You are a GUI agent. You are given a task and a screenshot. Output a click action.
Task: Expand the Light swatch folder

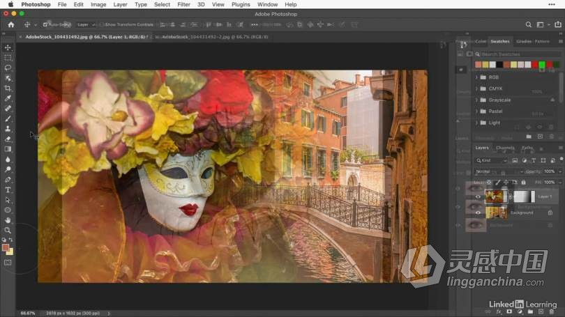[x=476, y=123]
